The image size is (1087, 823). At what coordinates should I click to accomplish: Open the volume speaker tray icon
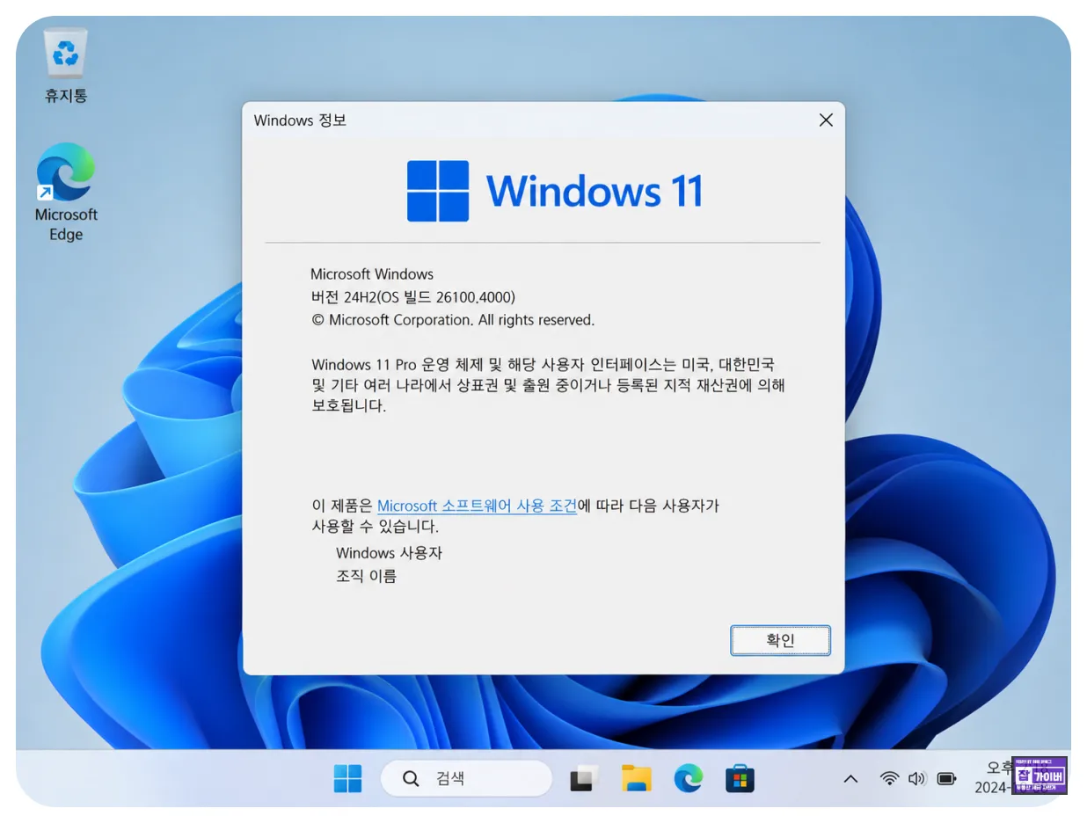pos(917,778)
